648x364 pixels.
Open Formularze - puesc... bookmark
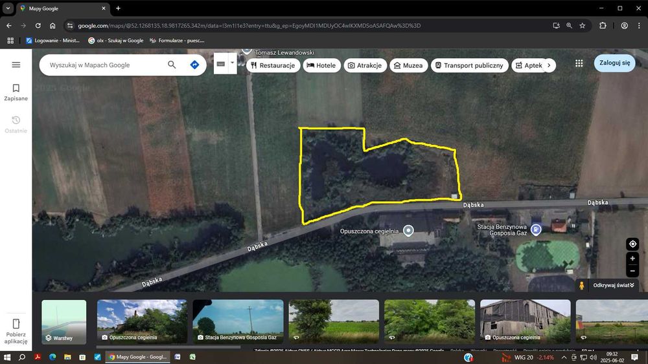(177, 40)
